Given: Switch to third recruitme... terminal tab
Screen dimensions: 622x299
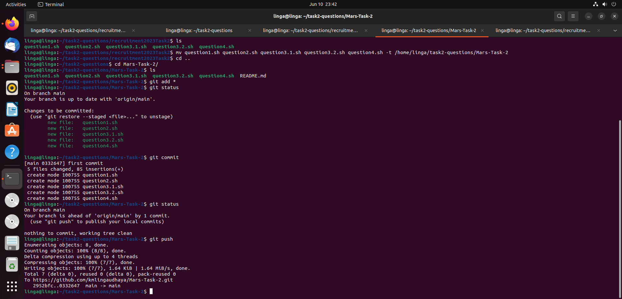Looking at the screenshot, I should pos(310,30).
